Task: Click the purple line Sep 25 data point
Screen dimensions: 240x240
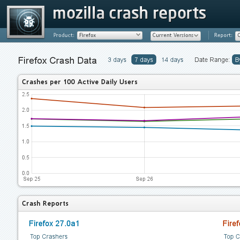Action: 32,119
